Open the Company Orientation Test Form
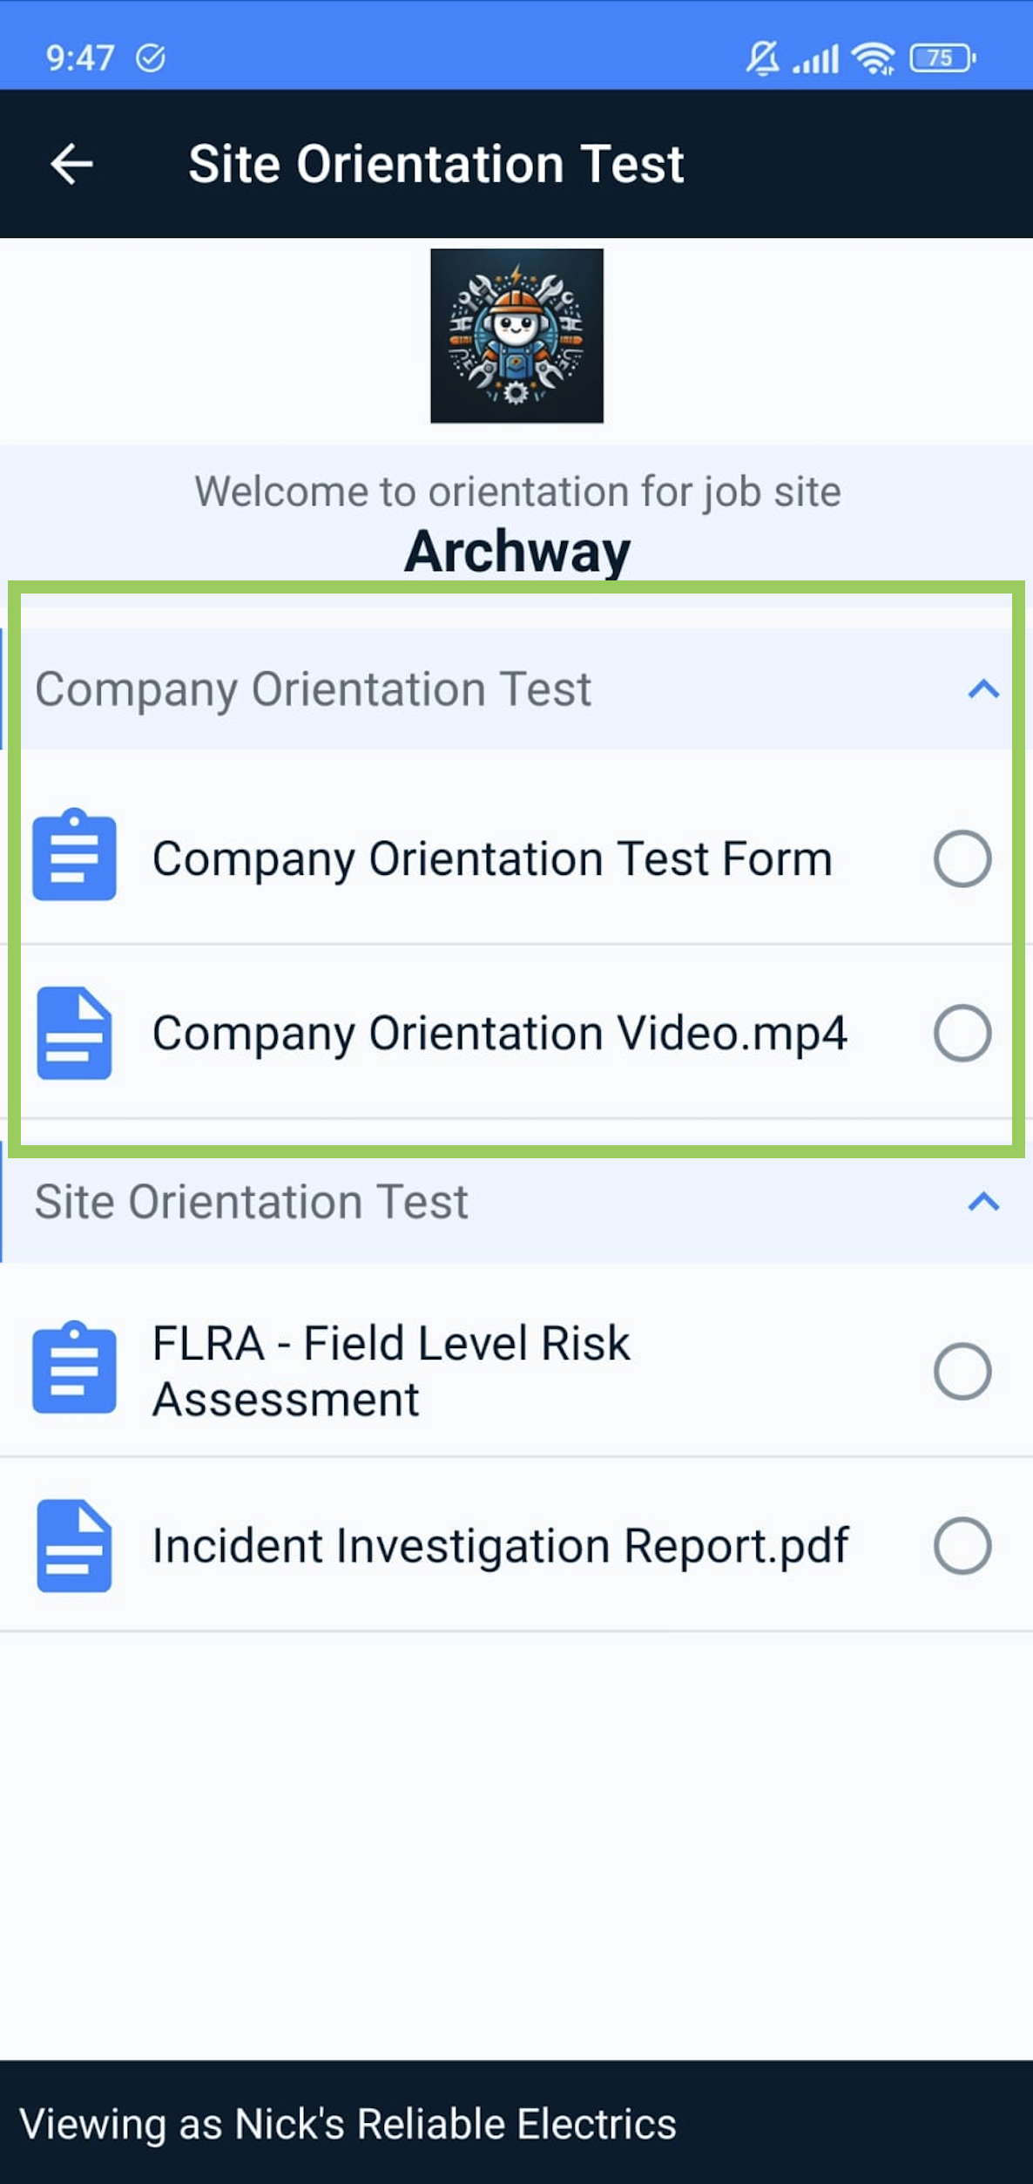Screen dimensions: 1033x2184 (x=492, y=858)
